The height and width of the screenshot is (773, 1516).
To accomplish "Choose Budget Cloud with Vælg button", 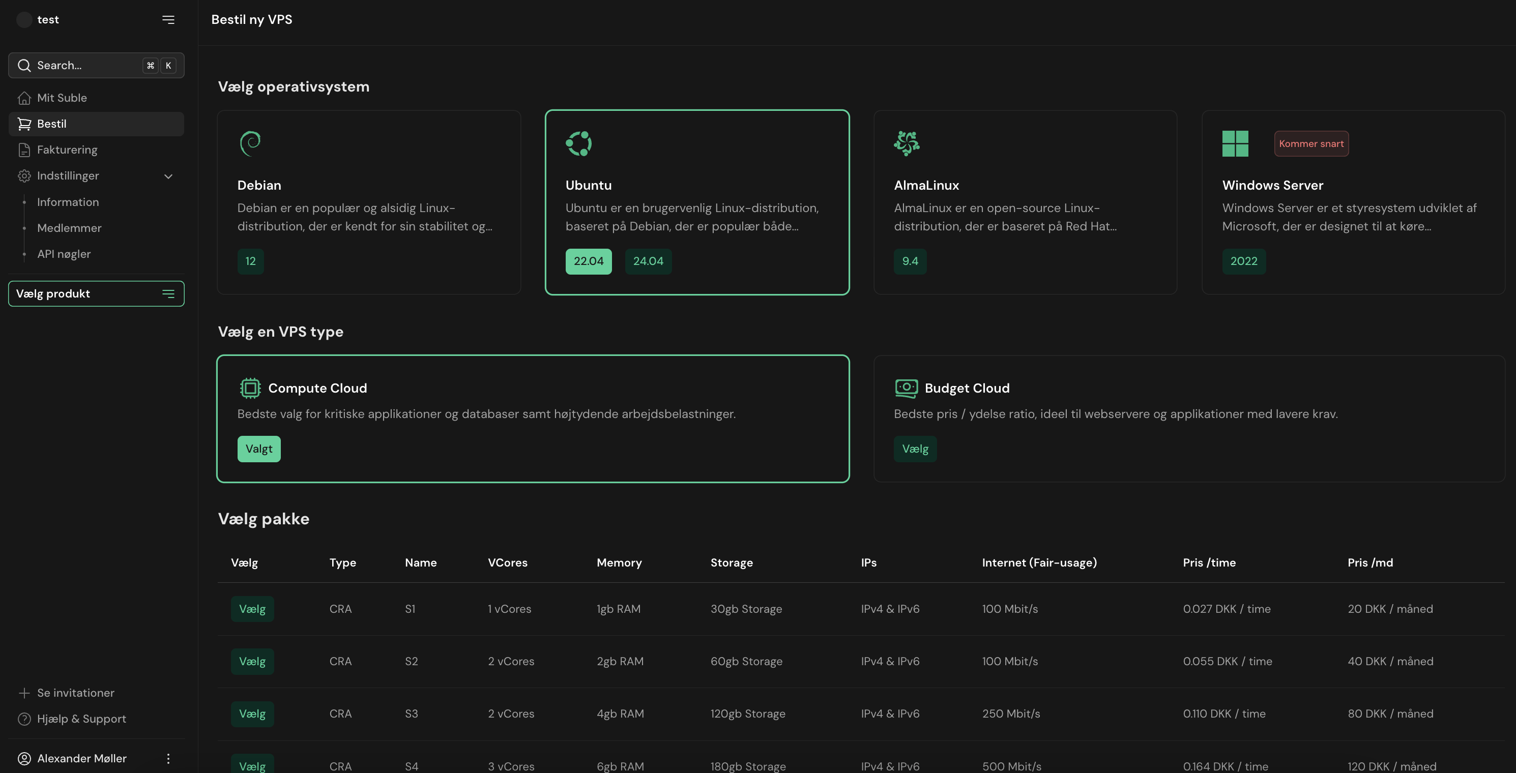I will pos(915,449).
